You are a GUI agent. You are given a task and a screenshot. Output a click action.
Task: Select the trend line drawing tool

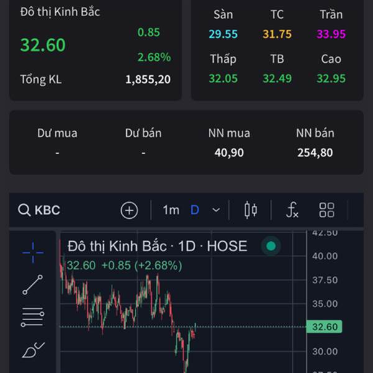pos(33,285)
